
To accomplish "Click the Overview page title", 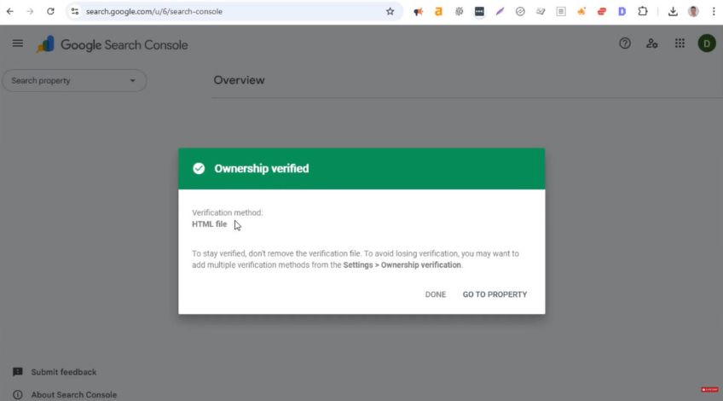I will pos(239,80).
